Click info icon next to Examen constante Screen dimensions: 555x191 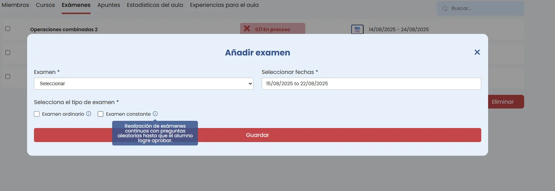155,114
